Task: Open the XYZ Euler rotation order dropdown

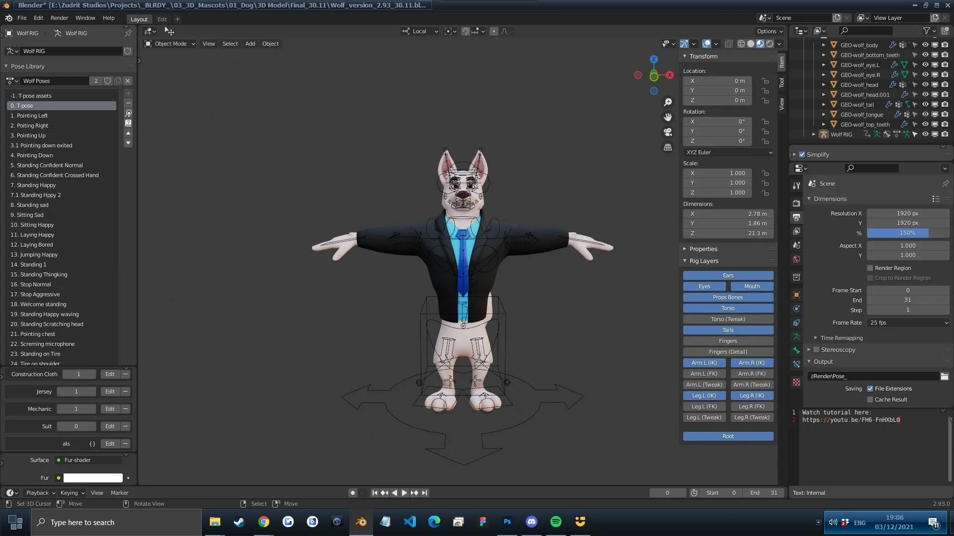Action: [728, 152]
